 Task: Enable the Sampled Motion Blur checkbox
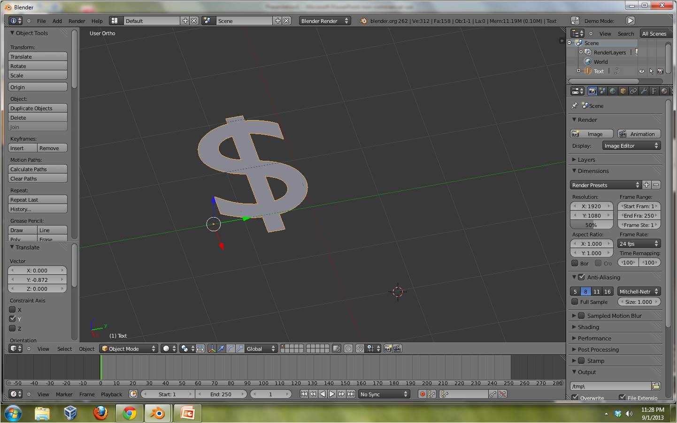(581, 316)
